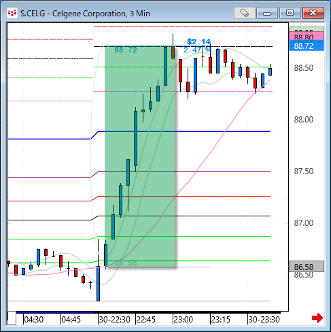Click the 2.47 % measurement text
The height and width of the screenshot is (332, 331).
[x=197, y=50]
